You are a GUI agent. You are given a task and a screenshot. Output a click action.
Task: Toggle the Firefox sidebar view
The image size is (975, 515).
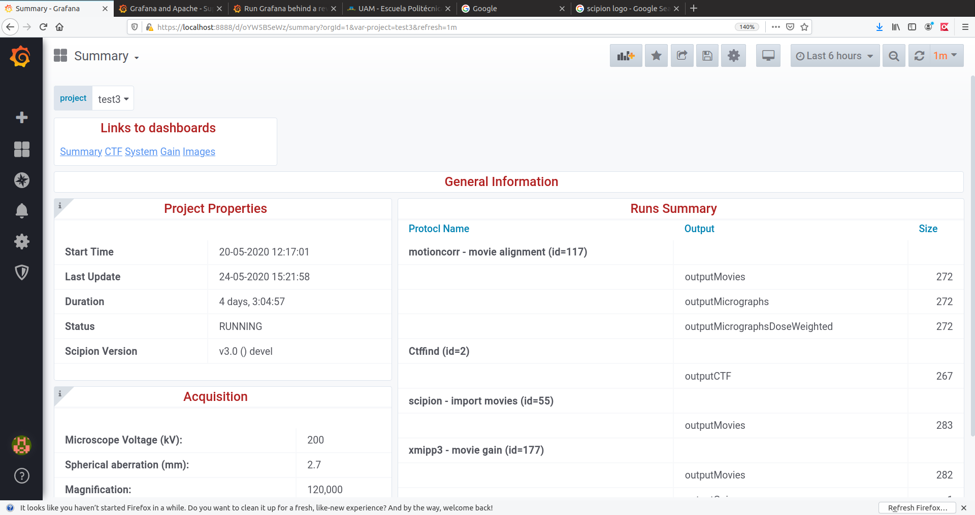(x=912, y=27)
